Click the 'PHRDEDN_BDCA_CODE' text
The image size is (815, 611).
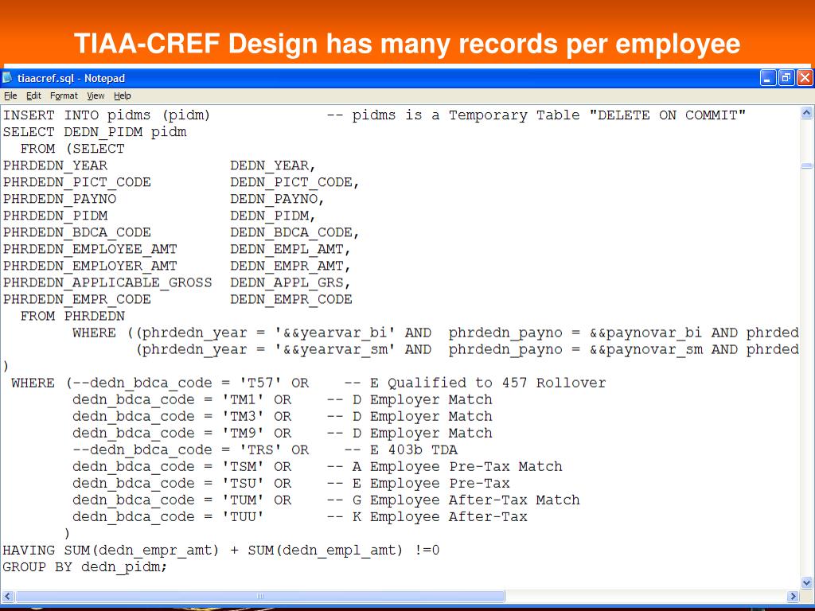77,232
